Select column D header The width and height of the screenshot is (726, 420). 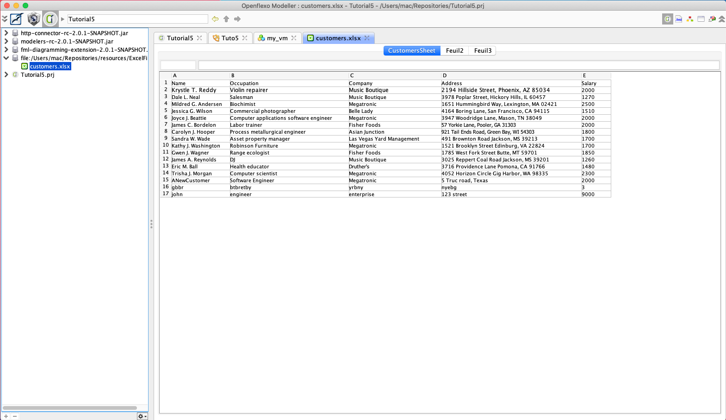pyautogui.click(x=511, y=75)
